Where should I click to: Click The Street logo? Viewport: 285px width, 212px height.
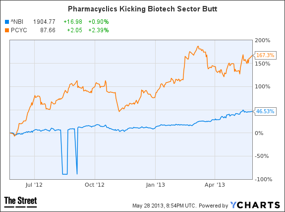coord(20,202)
